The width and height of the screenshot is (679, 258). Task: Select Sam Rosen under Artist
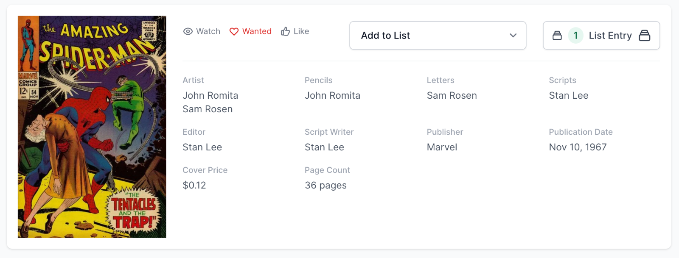(208, 109)
